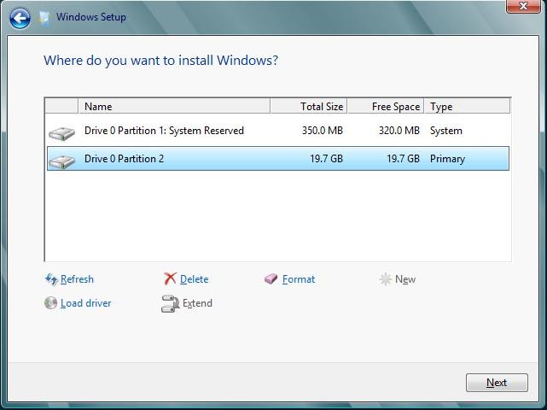Viewport: 547px width, 410px height.
Task: Click the New partition starburst icon
Action: (386, 279)
